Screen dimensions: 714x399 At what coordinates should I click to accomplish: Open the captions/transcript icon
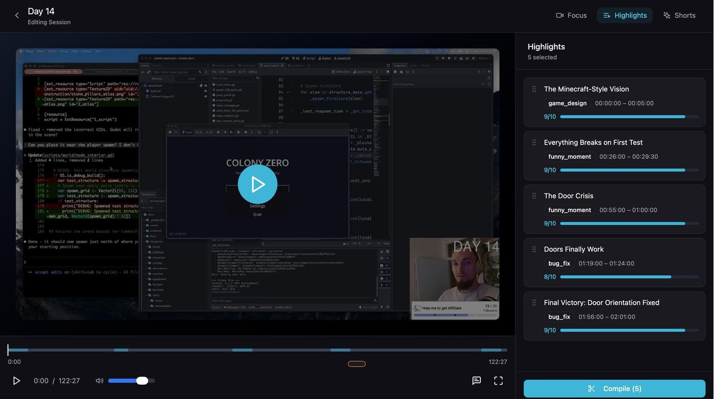pos(476,381)
